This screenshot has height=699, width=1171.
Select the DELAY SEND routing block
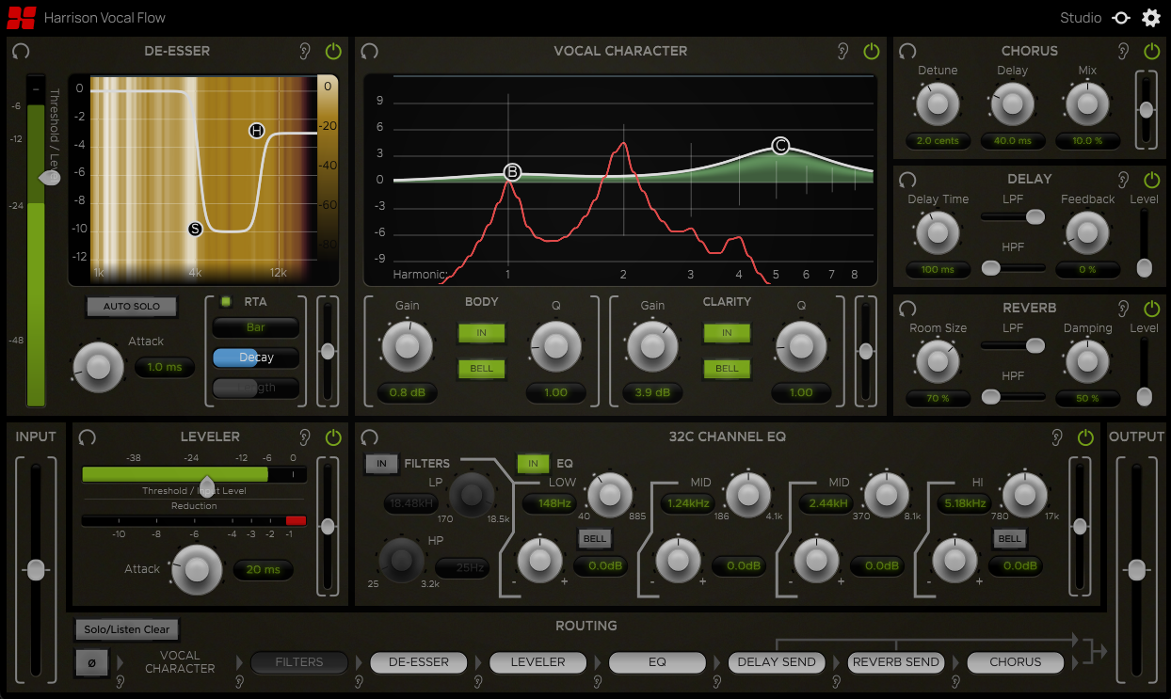click(x=777, y=662)
